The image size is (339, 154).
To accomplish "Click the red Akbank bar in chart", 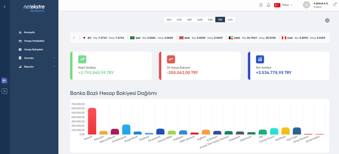I will click(x=92, y=121).
